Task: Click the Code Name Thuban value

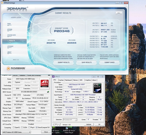Action: 70,87
